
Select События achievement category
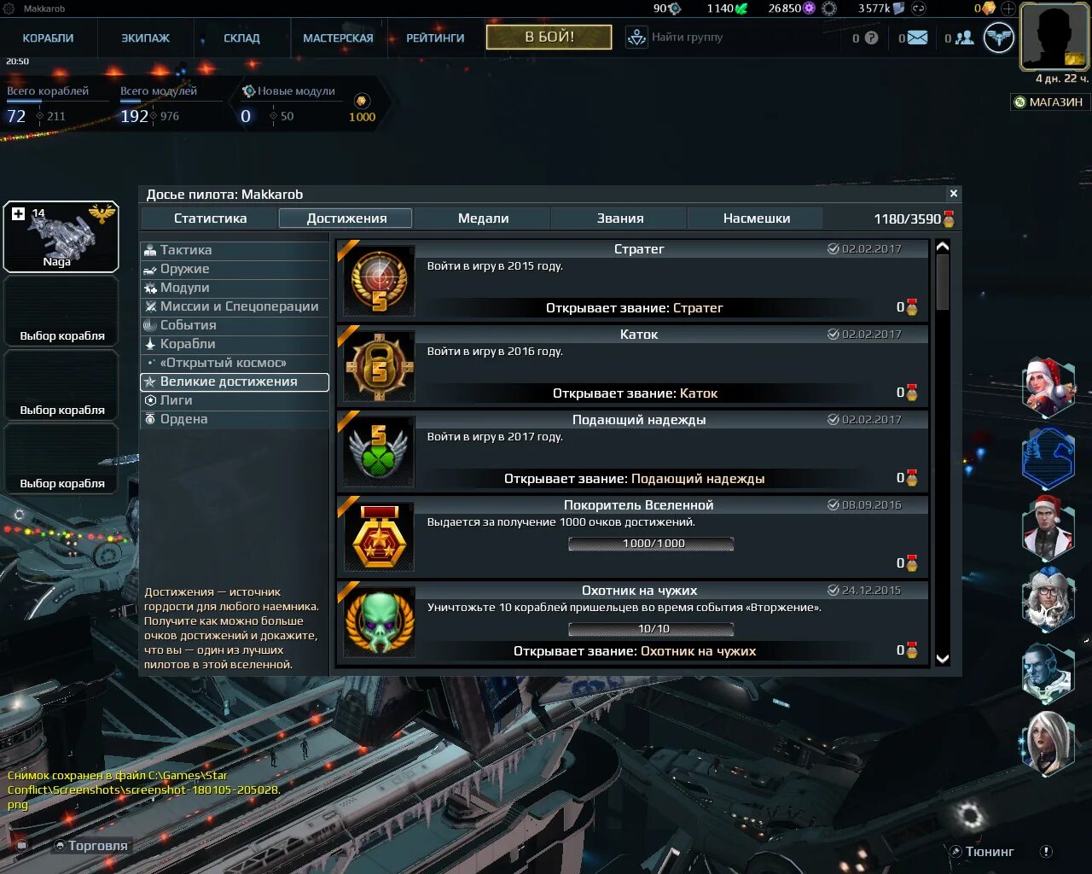pyautogui.click(x=235, y=325)
